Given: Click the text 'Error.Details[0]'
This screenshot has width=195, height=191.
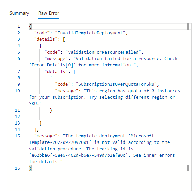Looking at the screenshot, I should [x=52, y=65].
